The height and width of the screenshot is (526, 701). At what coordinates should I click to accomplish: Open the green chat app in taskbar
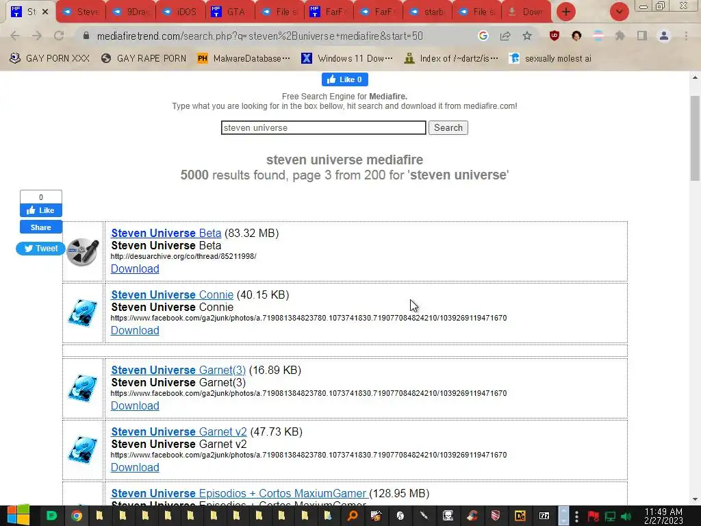pos(52,516)
